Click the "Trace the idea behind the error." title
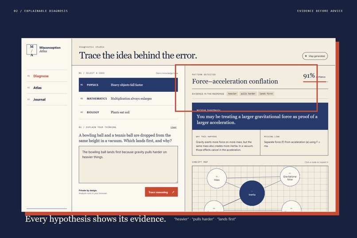 pos(138,55)
